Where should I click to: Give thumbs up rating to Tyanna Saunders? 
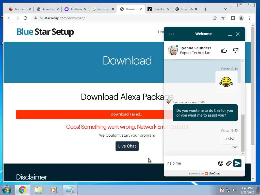click(x=224, y=50)
